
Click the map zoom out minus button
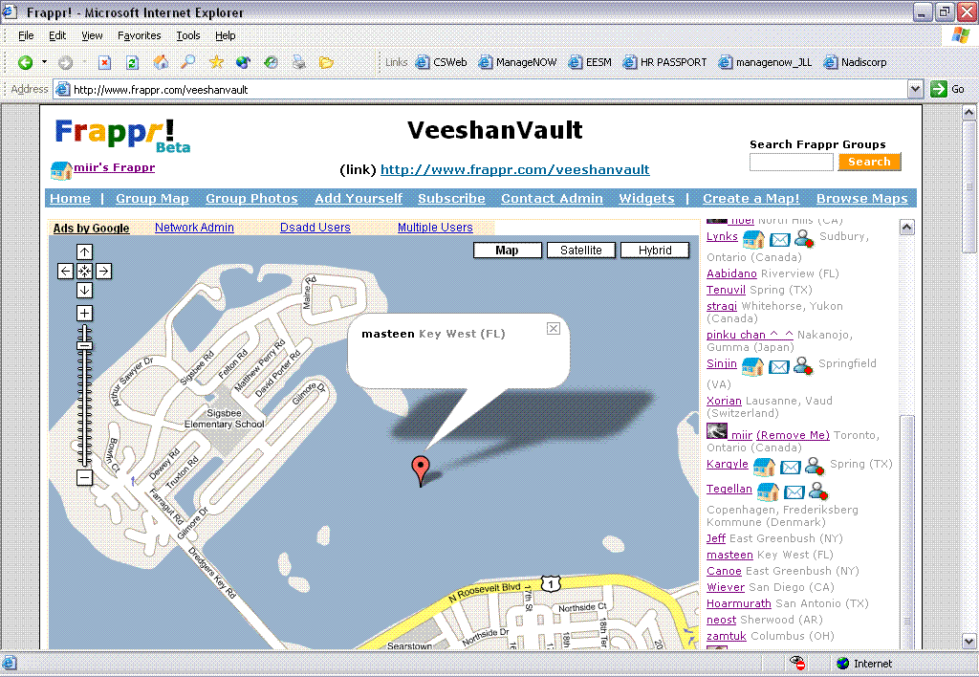tap(84, 477)
